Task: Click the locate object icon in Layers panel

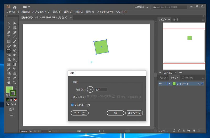Action: pyautogui.click(x=179, y=130)
